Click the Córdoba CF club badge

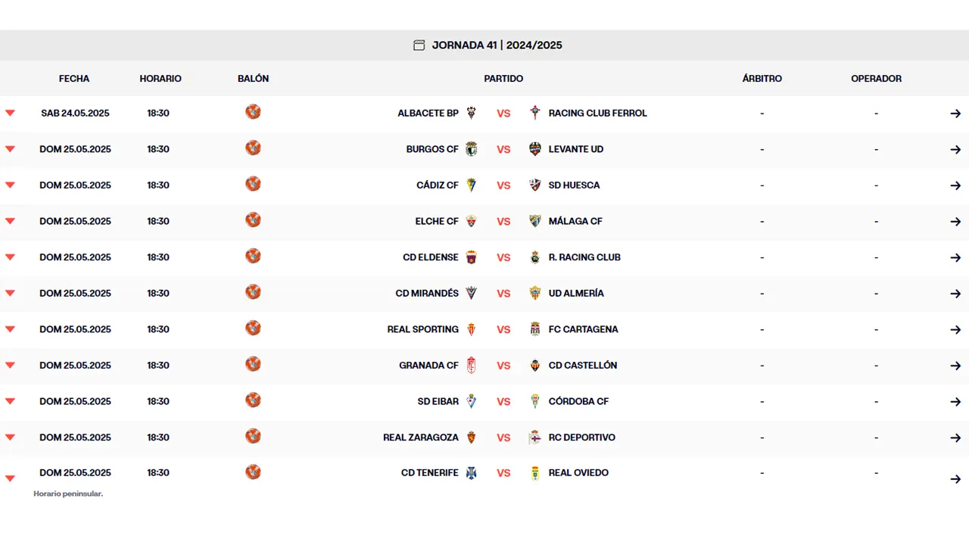(537, 400)
